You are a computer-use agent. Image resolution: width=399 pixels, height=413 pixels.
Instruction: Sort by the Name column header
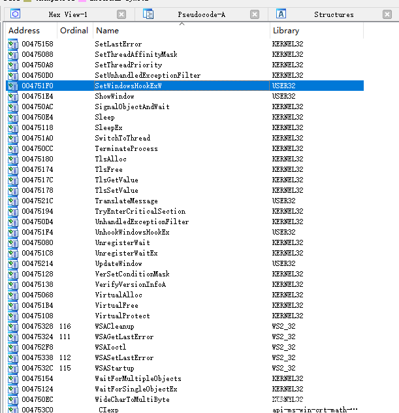coord(107,31)
